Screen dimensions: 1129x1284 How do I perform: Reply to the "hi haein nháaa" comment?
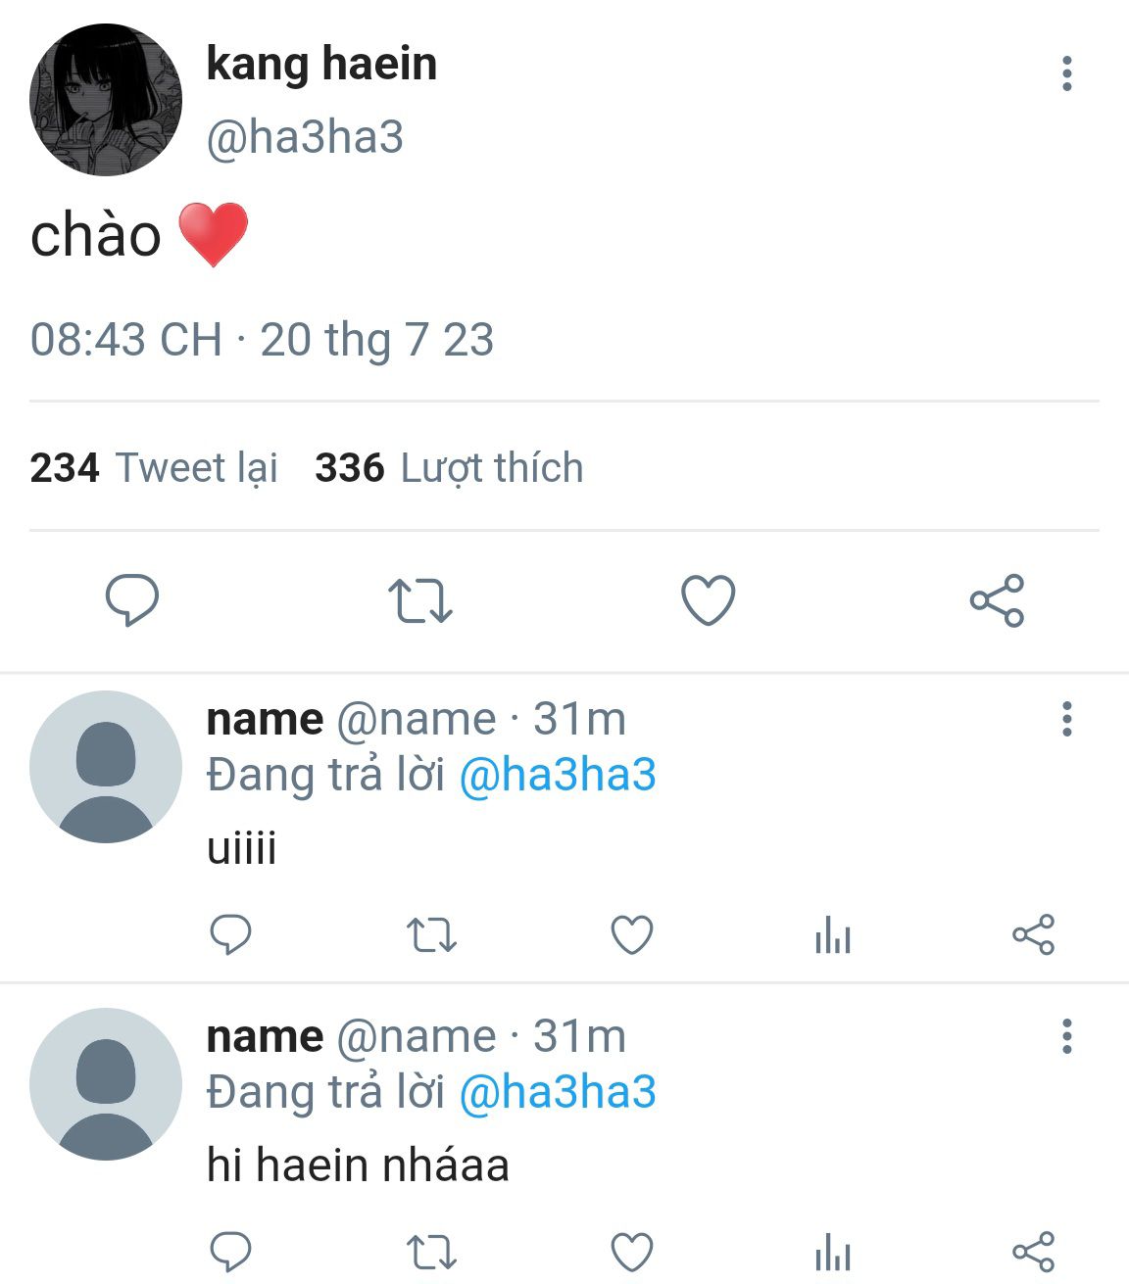pyautogui.click(x=231, y=1252)
